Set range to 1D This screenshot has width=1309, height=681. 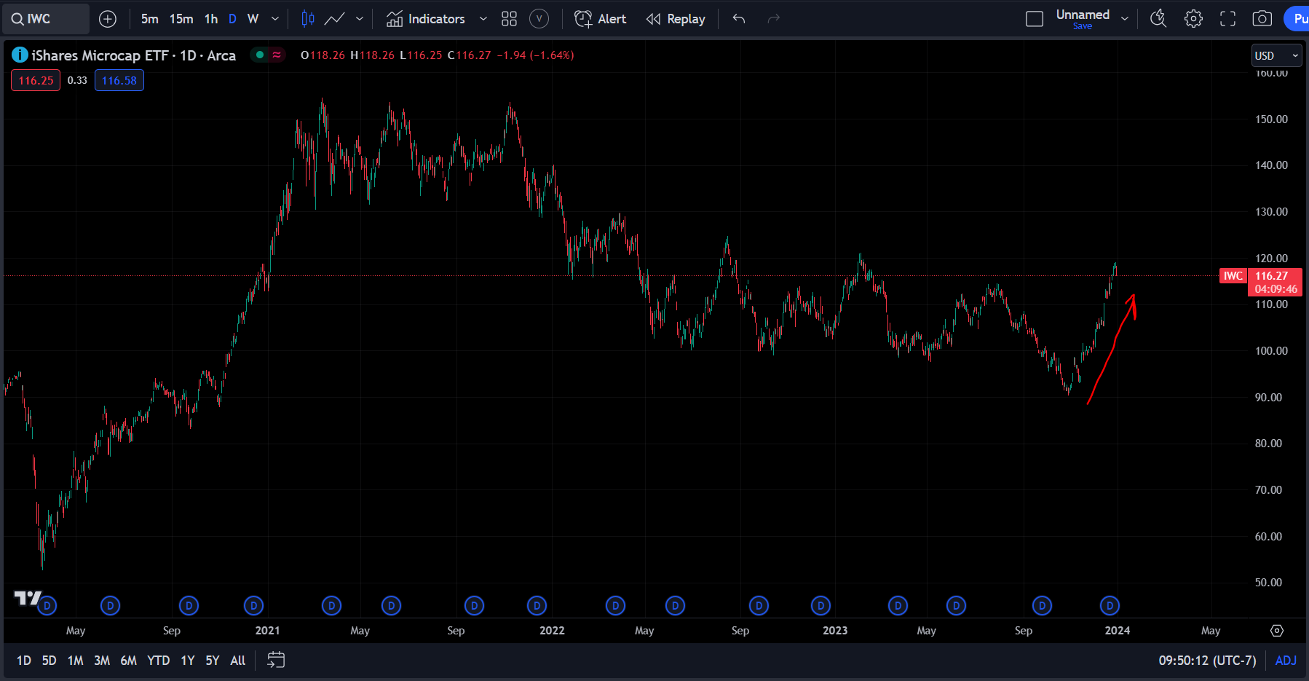click(24, 661)
